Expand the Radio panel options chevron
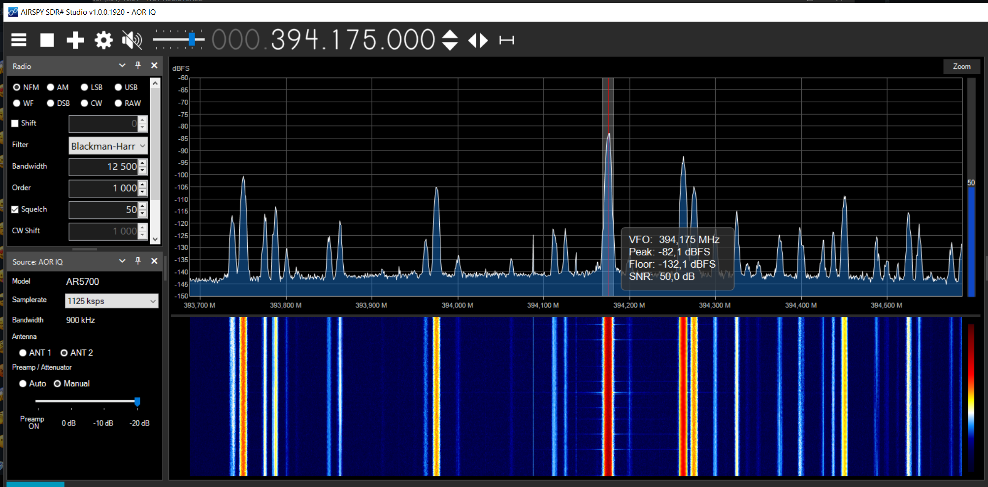 122,65
